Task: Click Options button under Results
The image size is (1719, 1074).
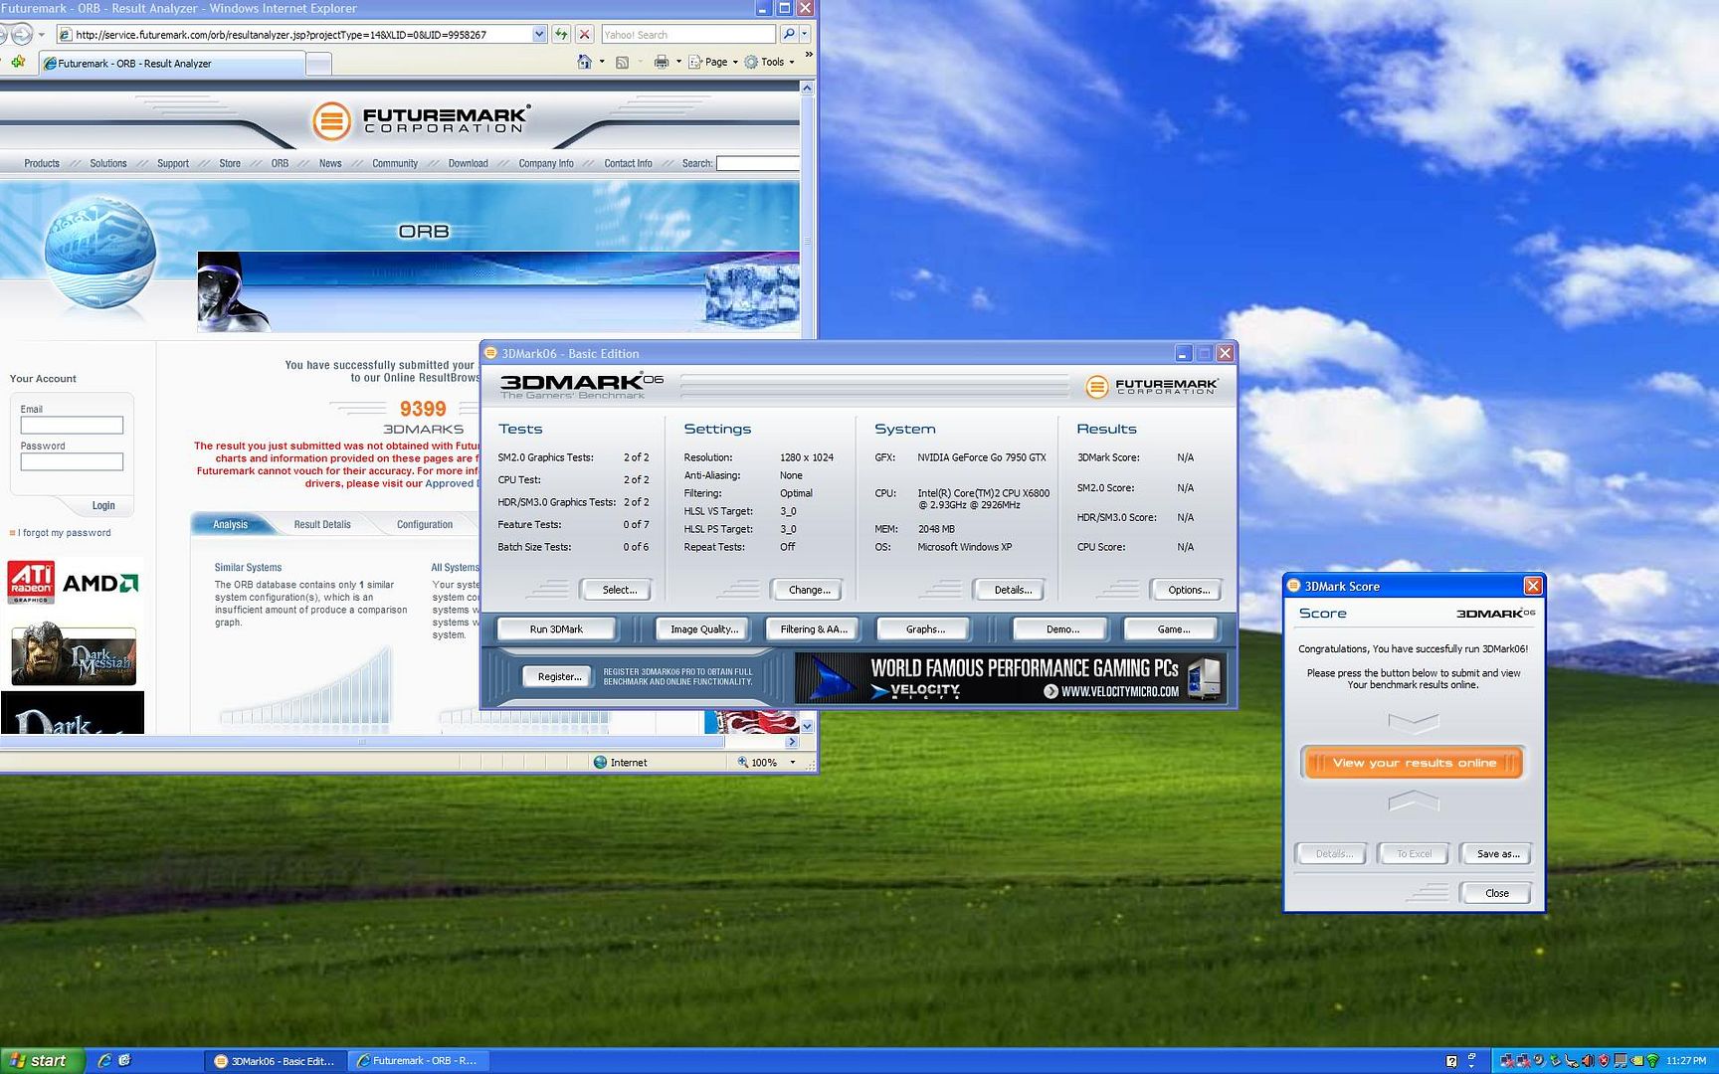Action: tap(1188, 590)
